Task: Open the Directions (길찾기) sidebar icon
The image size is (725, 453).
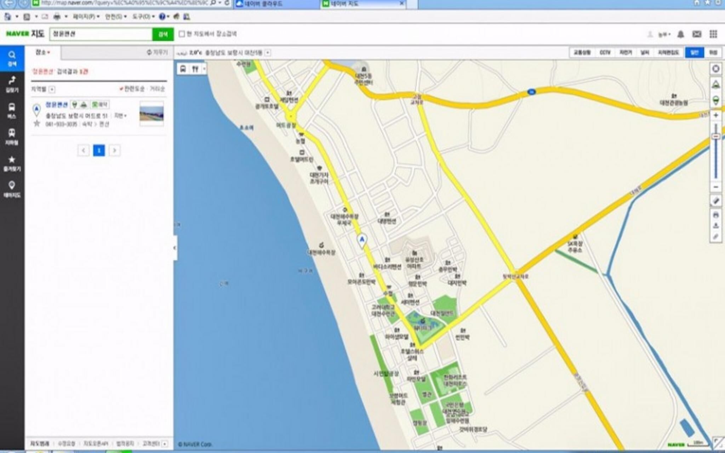Action: [x=12, y=84]
